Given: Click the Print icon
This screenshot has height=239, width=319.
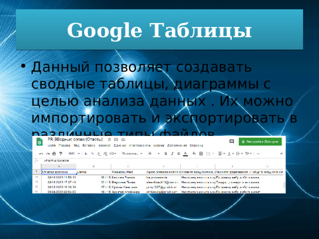Looking at the screenshot, I should (54, 154).
